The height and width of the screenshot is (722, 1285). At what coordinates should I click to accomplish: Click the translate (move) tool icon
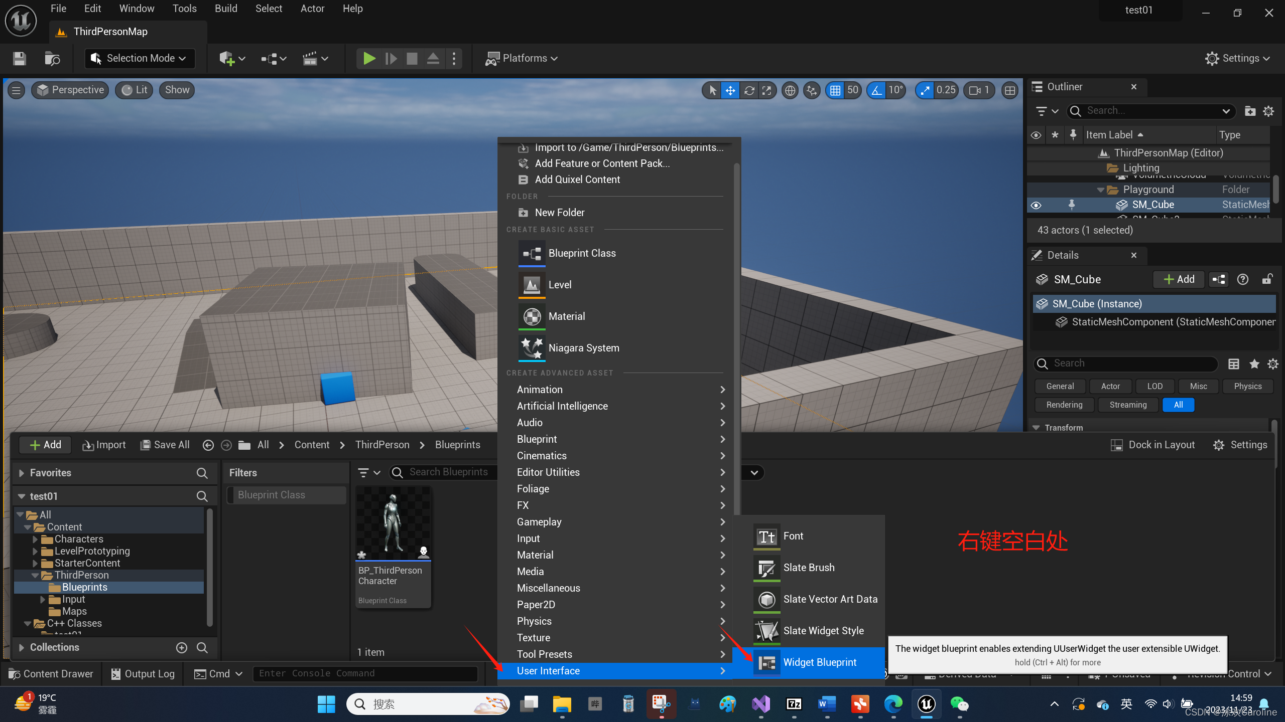[x=730, y=90]
